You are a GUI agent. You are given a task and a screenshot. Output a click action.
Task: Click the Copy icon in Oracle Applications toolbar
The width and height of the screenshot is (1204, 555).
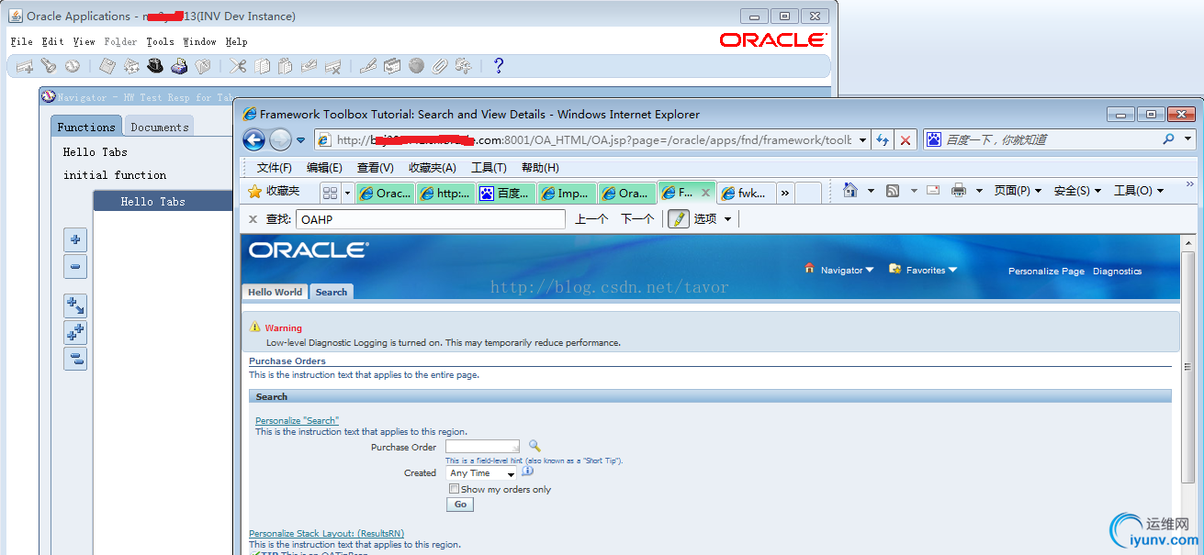[x=262, y=66]
